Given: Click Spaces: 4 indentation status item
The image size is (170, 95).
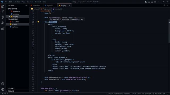Looking at the screenshot, I should pyautogui.click(x=127, y=94).
